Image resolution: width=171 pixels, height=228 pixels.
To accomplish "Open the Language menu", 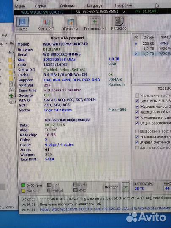I will 95,5.
